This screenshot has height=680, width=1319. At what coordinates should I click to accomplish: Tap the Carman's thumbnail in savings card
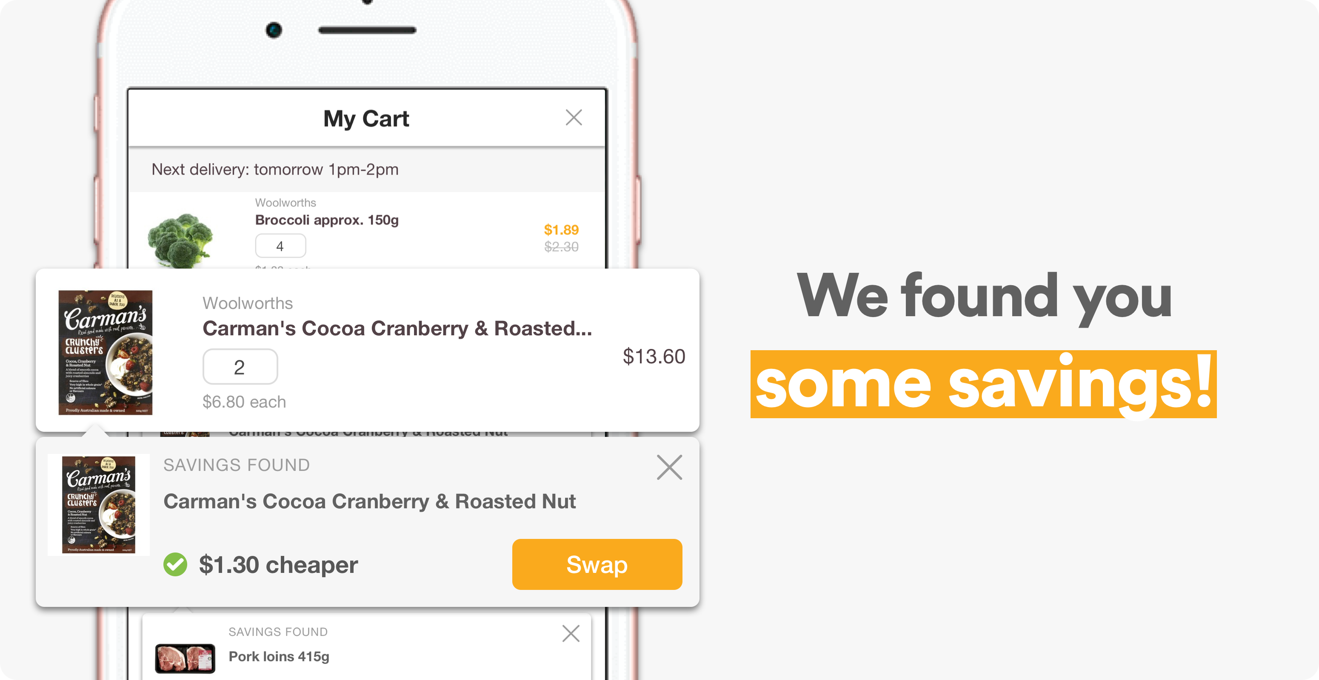pyautogui.click(x=99, y=504)
